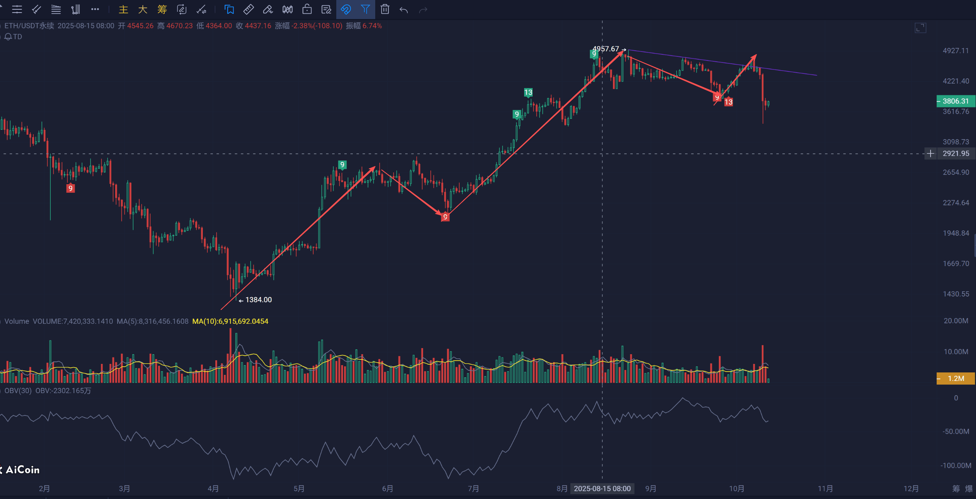976x499 pixels.
Task: Open the trend line drawing tool group
Action: pyautogui.click(x=37, y=9)
